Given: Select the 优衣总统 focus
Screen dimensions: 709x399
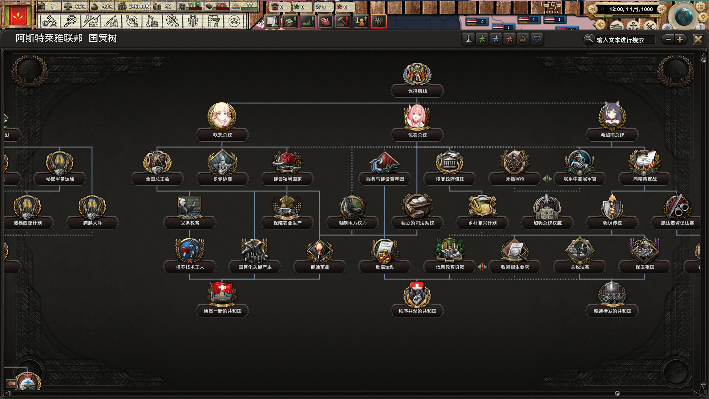Looking at the screenshot, I should 417,122.
